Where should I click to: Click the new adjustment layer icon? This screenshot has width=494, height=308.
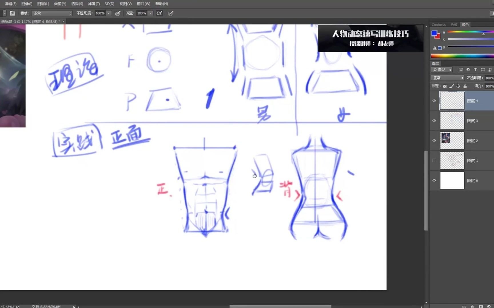coord(490,306)
